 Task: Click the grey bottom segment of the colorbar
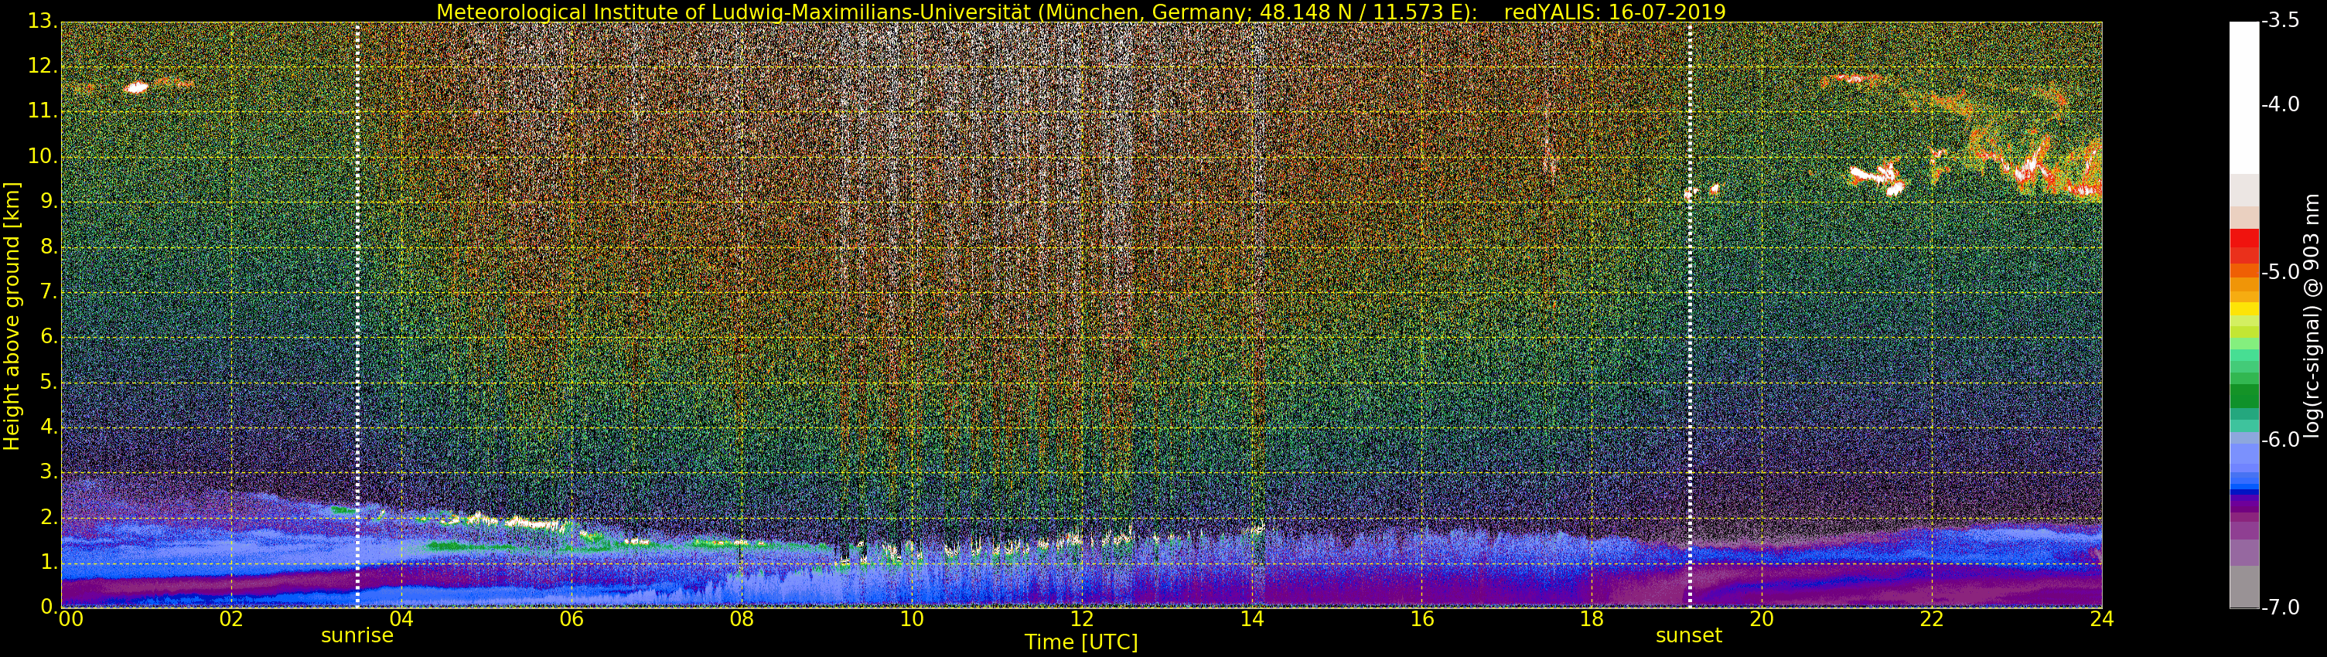[x=2244, y=587]
